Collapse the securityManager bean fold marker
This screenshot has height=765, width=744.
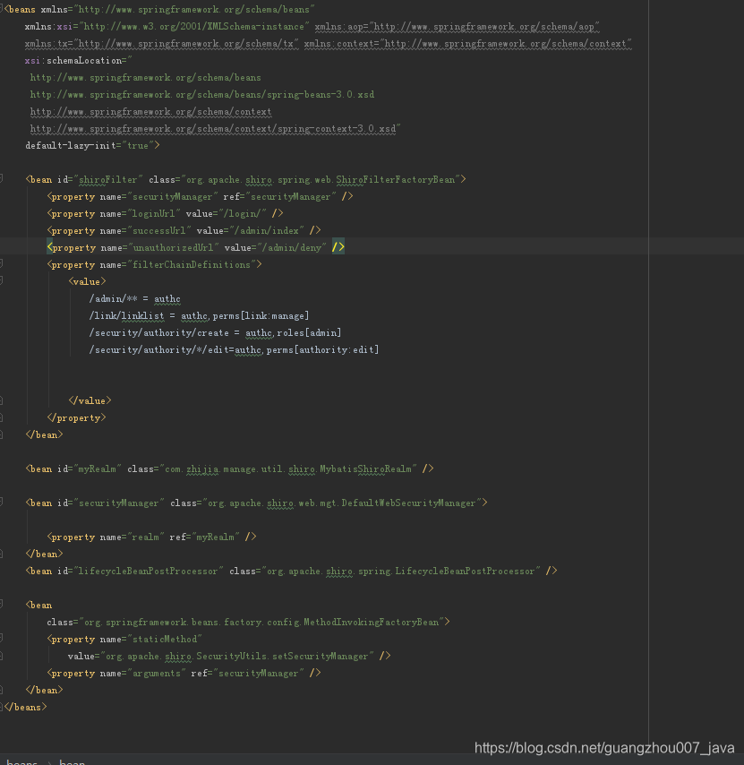2,502
